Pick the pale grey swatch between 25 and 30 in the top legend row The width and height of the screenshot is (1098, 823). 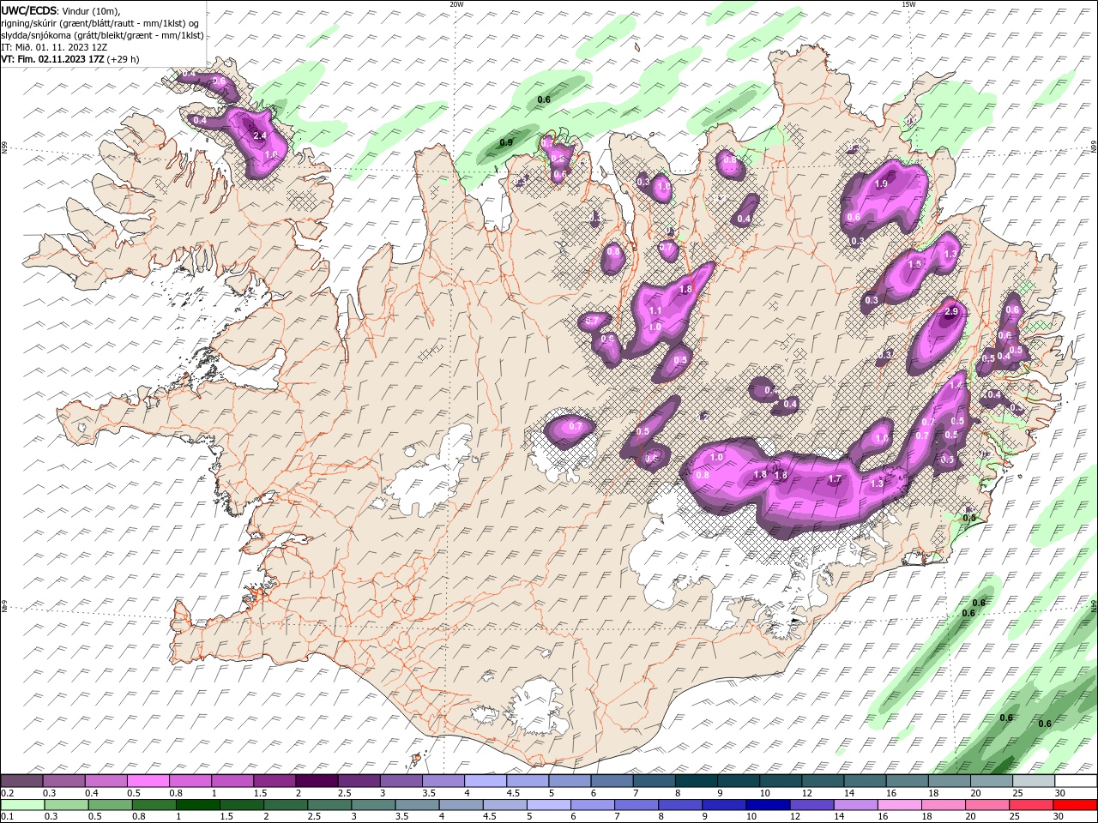[1033, 781]
